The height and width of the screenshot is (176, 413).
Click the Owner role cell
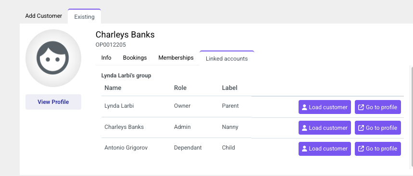coord(182,106)
